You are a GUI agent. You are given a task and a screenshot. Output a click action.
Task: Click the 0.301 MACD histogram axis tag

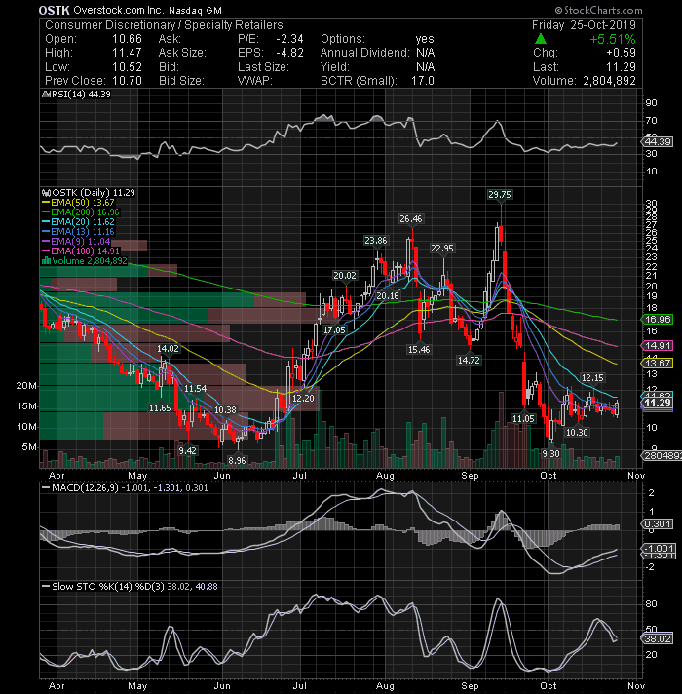tap(658, 524)
